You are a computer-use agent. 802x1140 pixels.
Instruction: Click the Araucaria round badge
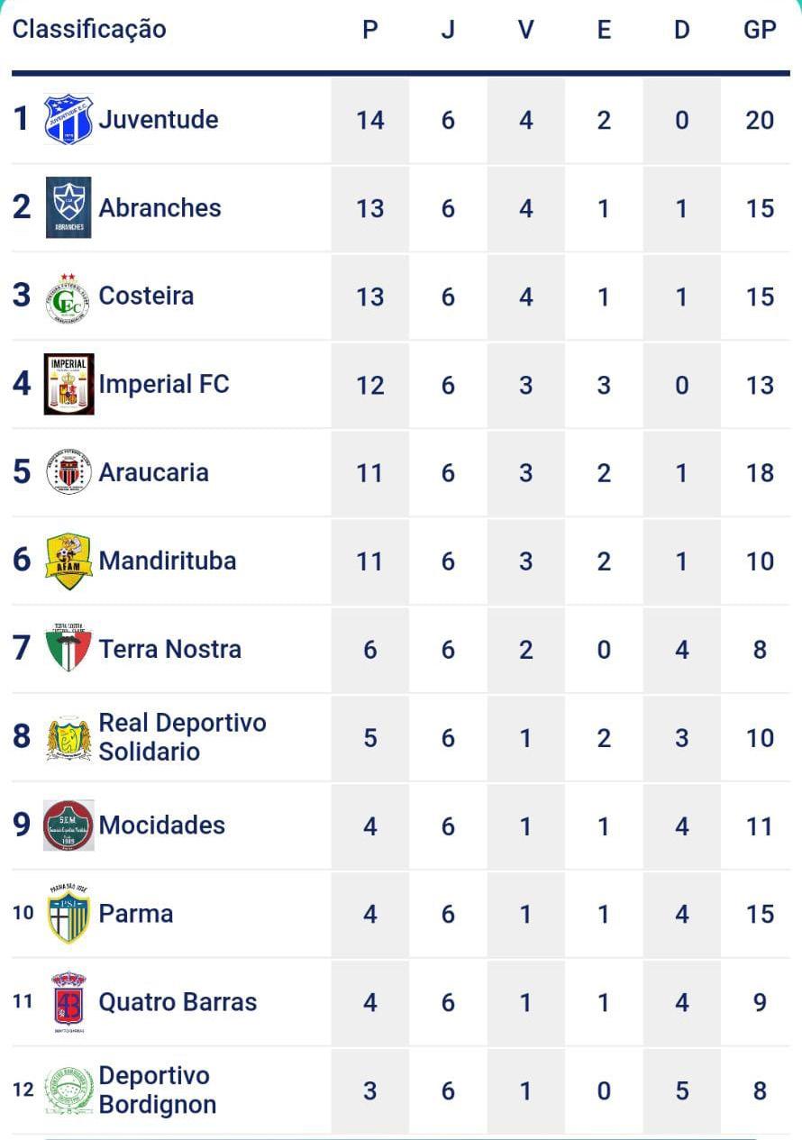point(68,471)
